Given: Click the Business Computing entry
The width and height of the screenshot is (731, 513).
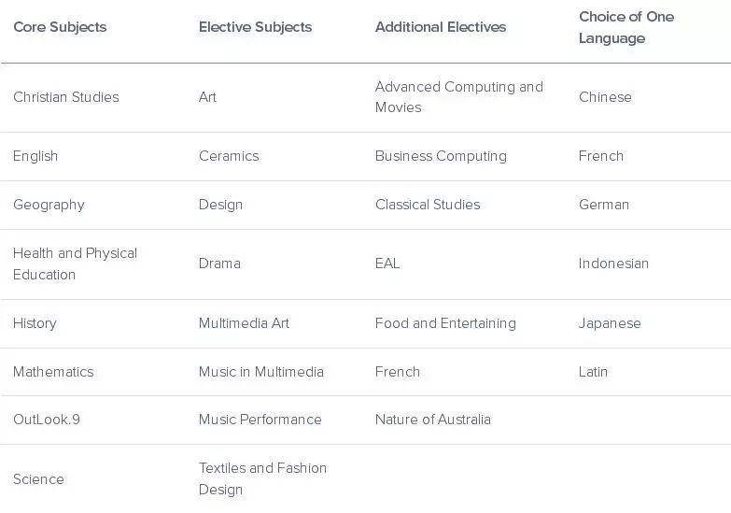Looking at the screenshot, I should pos(441,156).
